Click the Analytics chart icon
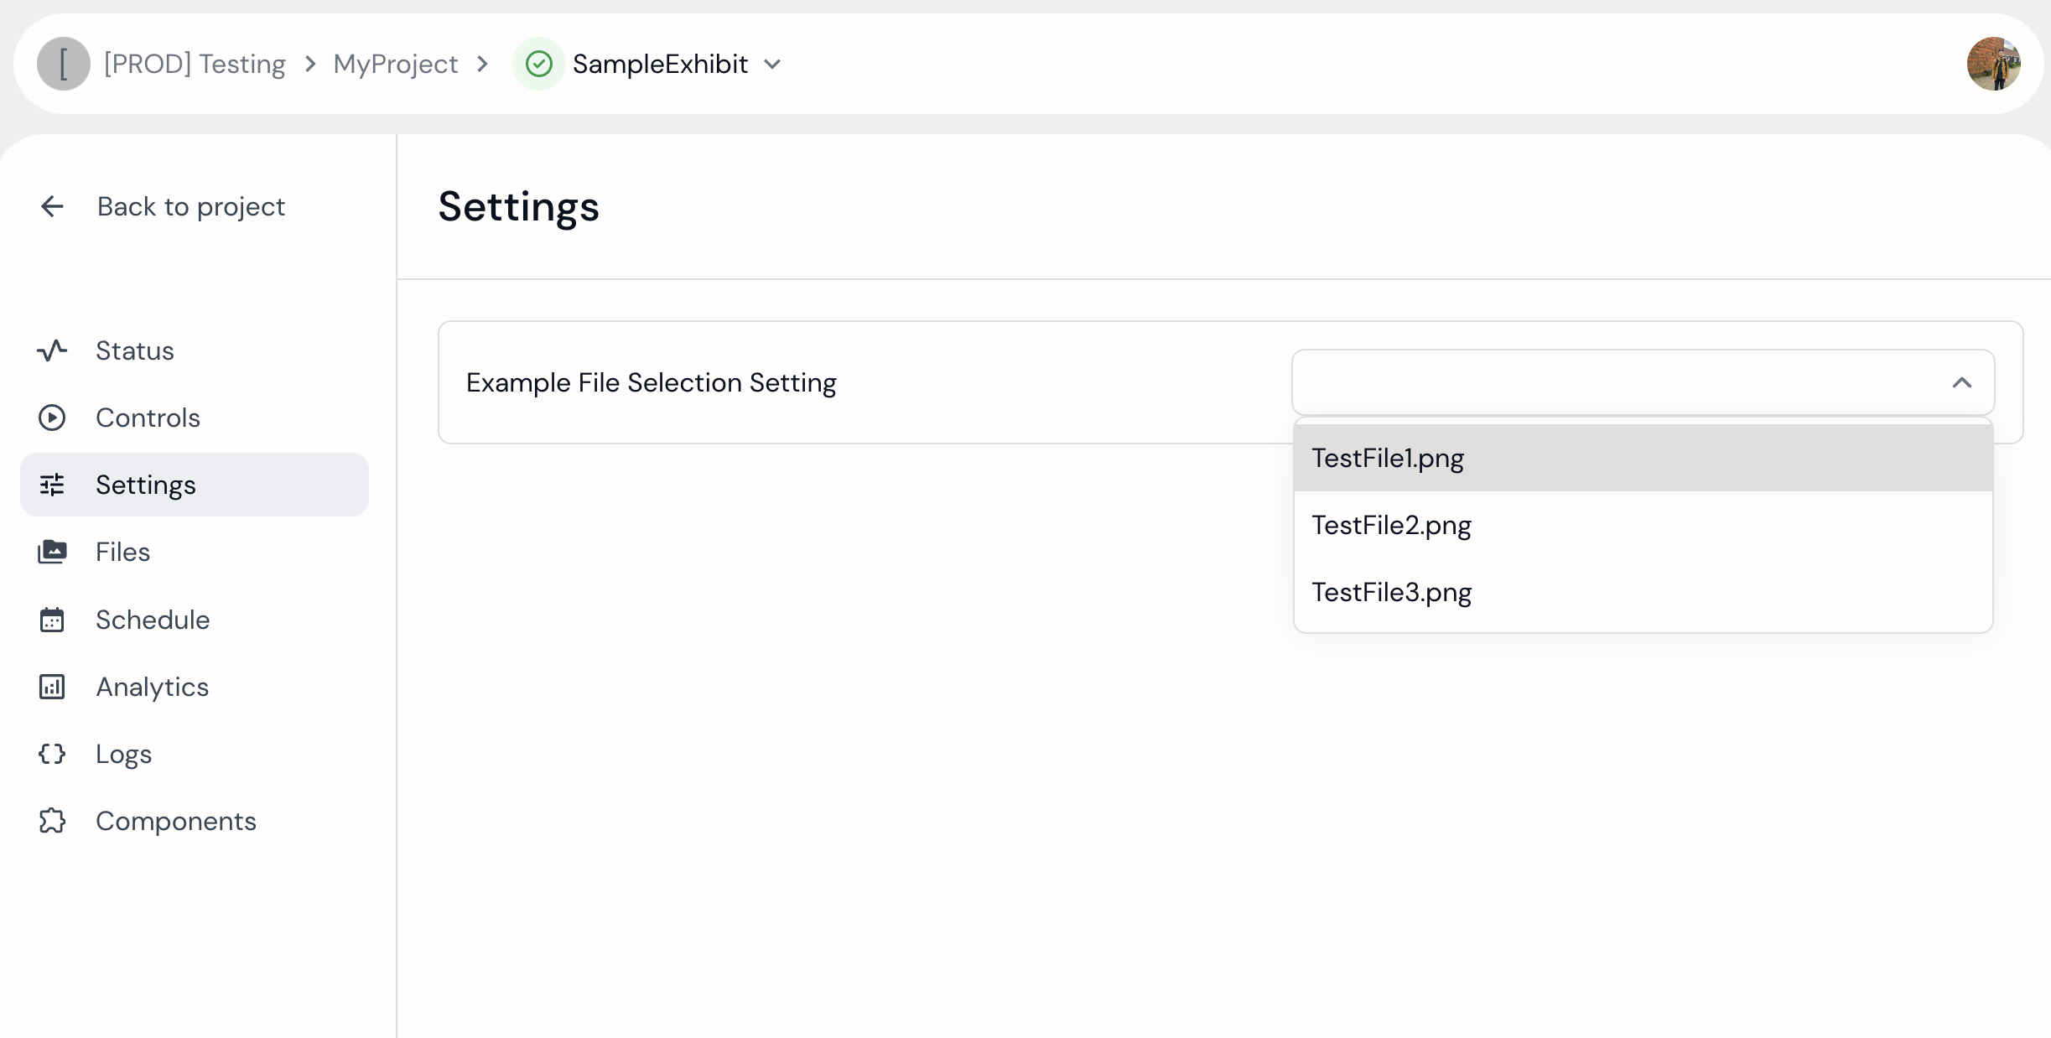2051x1038 pixels. click(x=52, y=687)
